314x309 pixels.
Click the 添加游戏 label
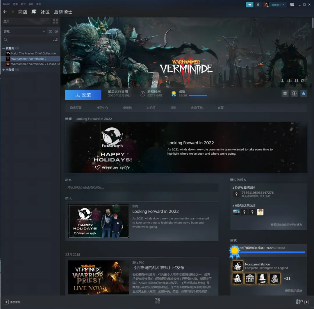[x=15, y=302]
